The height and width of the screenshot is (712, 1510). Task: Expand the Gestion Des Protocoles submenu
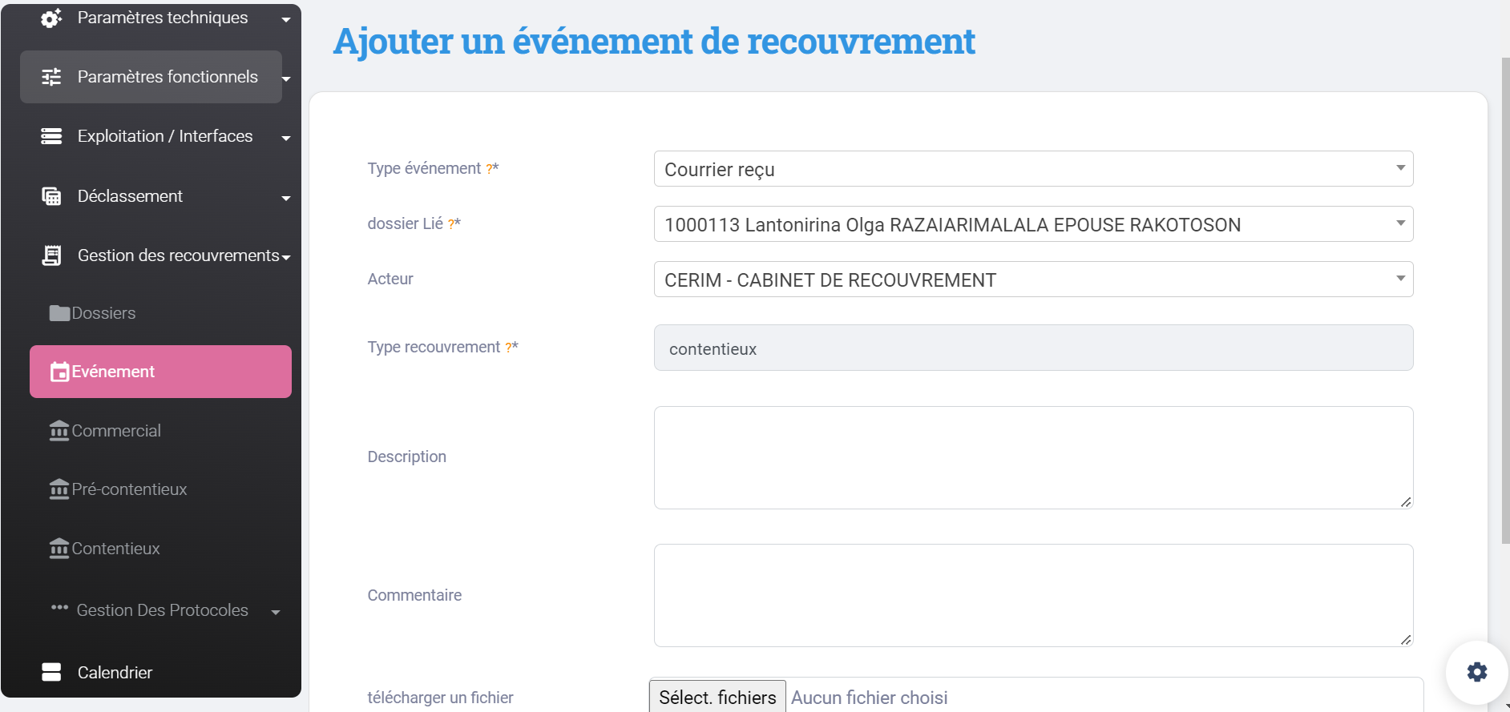coord(276,613)
